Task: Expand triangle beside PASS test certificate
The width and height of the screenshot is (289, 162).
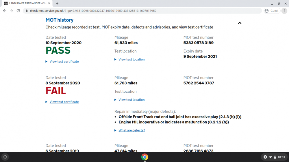Action: pyautogui.click(x=47, y=62)
